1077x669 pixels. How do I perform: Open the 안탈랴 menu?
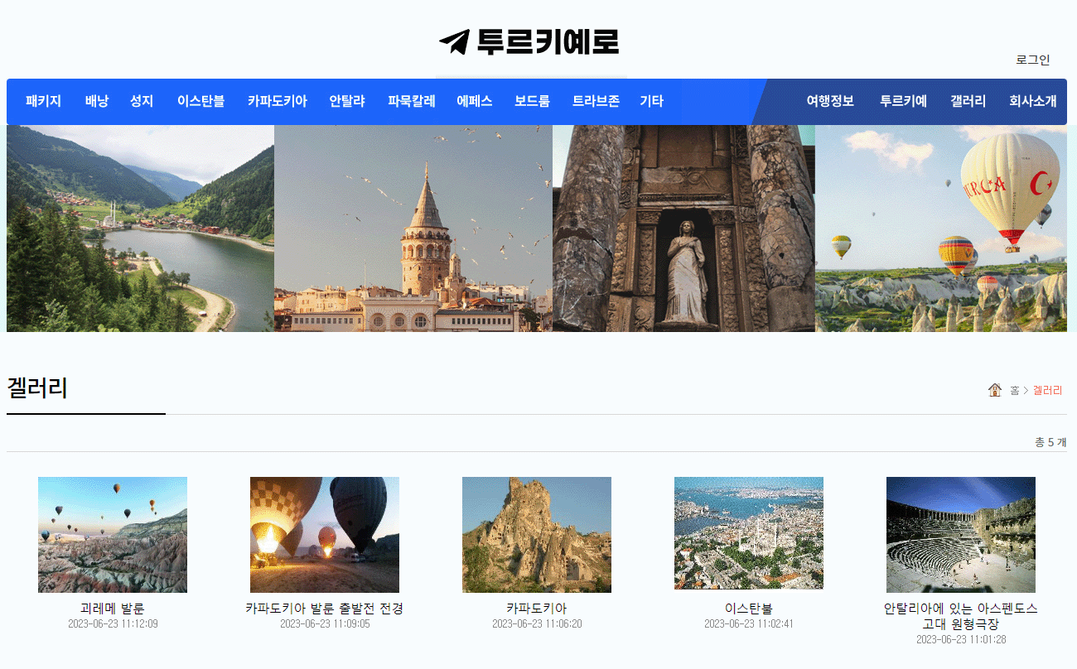pyautogui.click(x=348, y=102)
